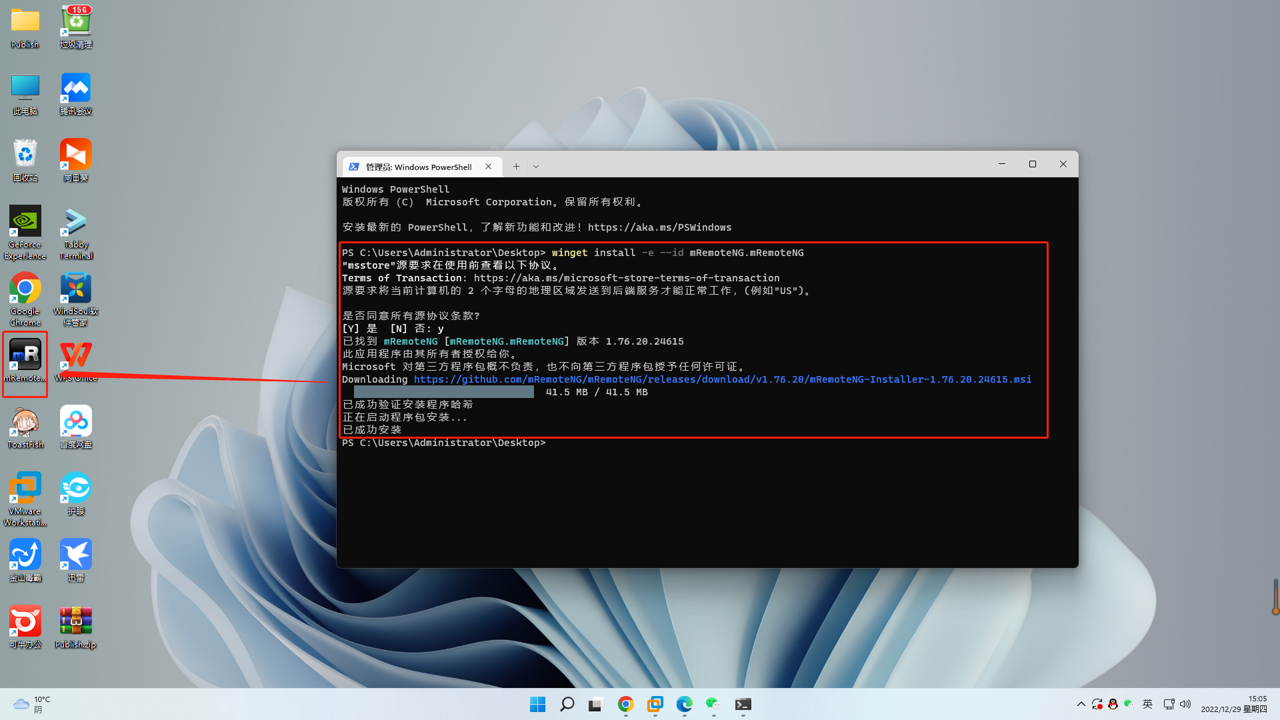Select the Windows PowerShell administrator tab

point(418,167)
